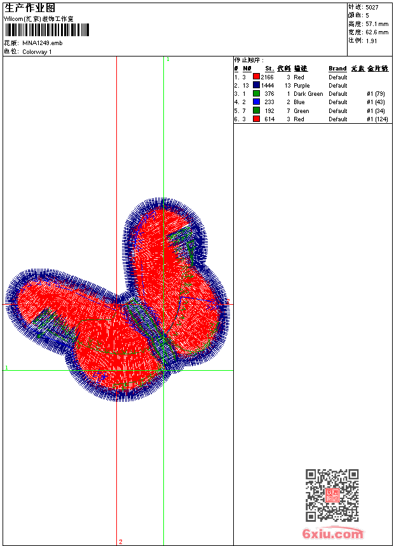Click the Colorway 1 label
Viewport: 394px width, 546px height.
(x=37, y=52)
